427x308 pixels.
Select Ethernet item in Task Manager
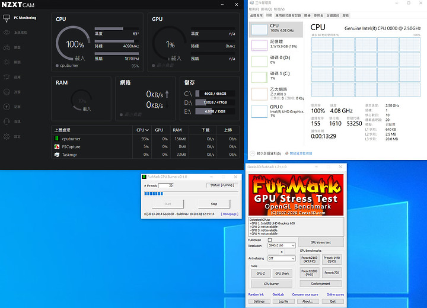(x=276, y=94)
